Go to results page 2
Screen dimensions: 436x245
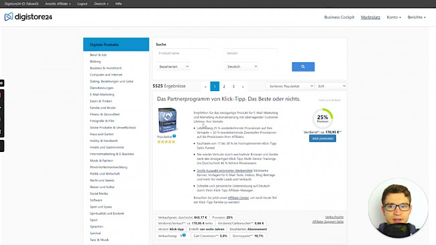[x=224, y=86]
